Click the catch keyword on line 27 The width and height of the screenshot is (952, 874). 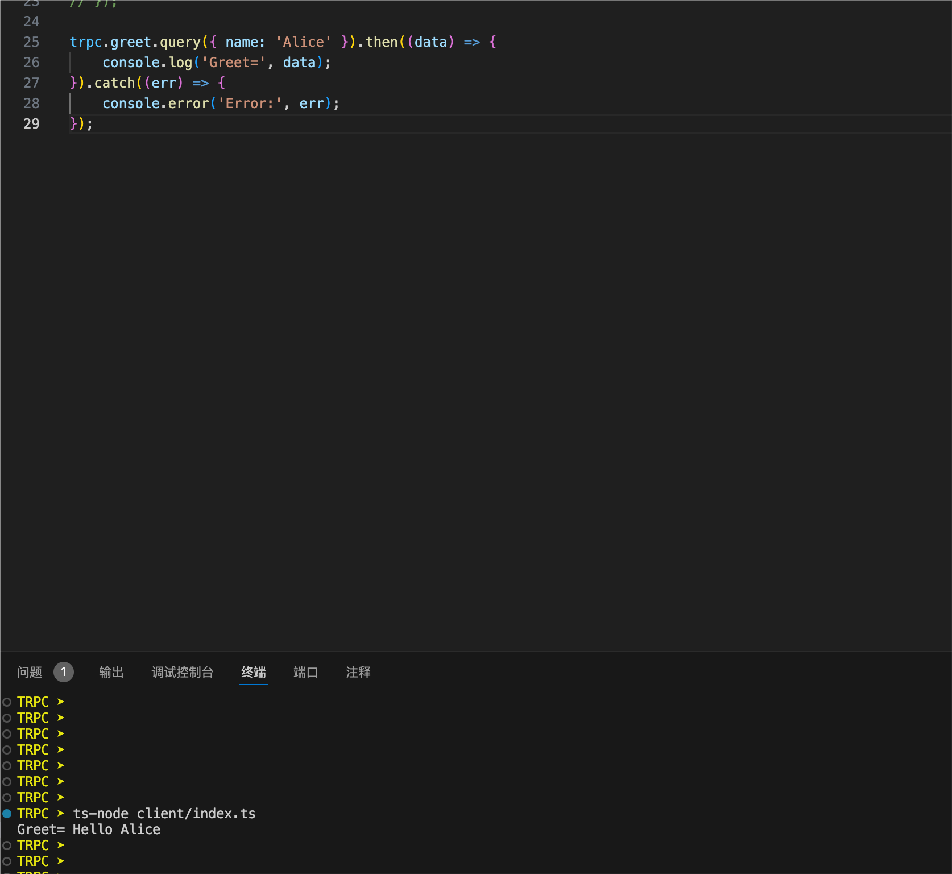[x=115, y=83]
